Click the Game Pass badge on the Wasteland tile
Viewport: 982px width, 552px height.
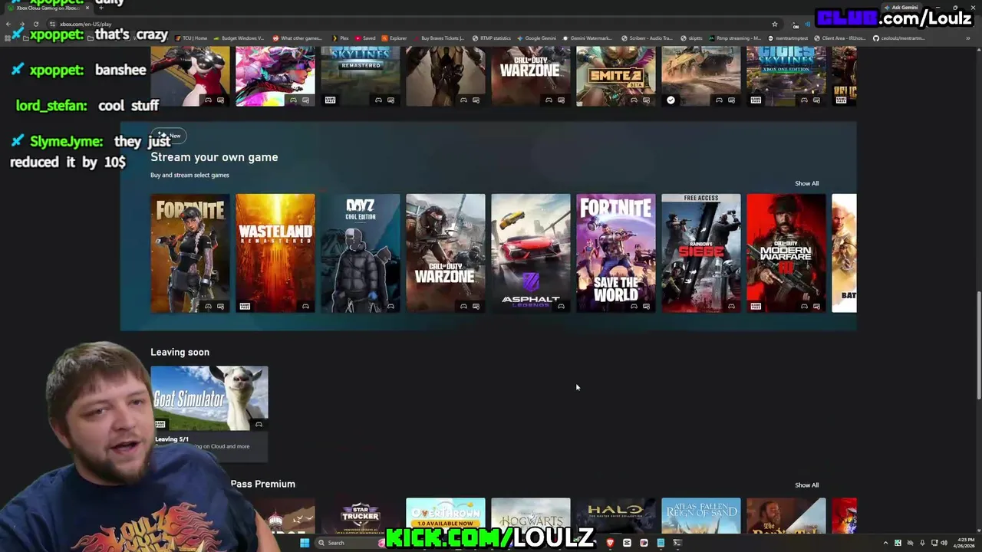[x=245, y=307]
